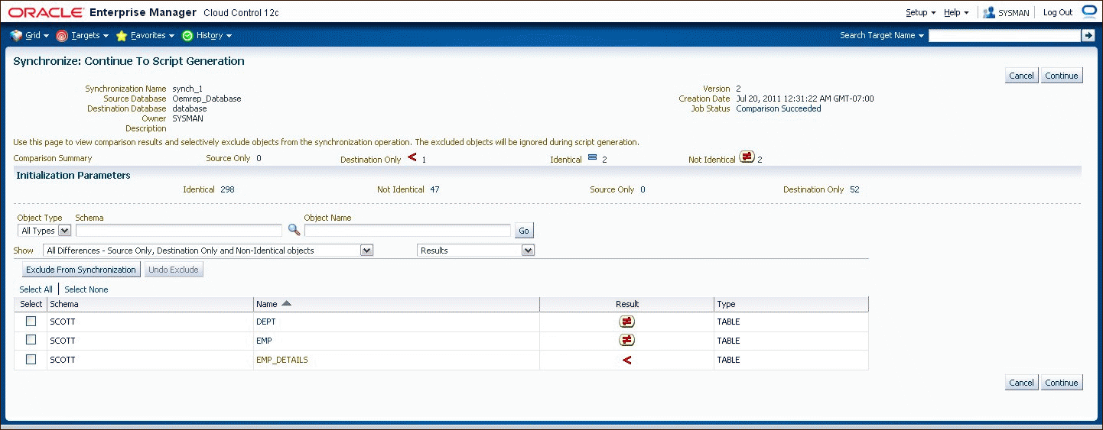1103x430 pixels.
Task: Open the DEPT table link
Action: 265,322
